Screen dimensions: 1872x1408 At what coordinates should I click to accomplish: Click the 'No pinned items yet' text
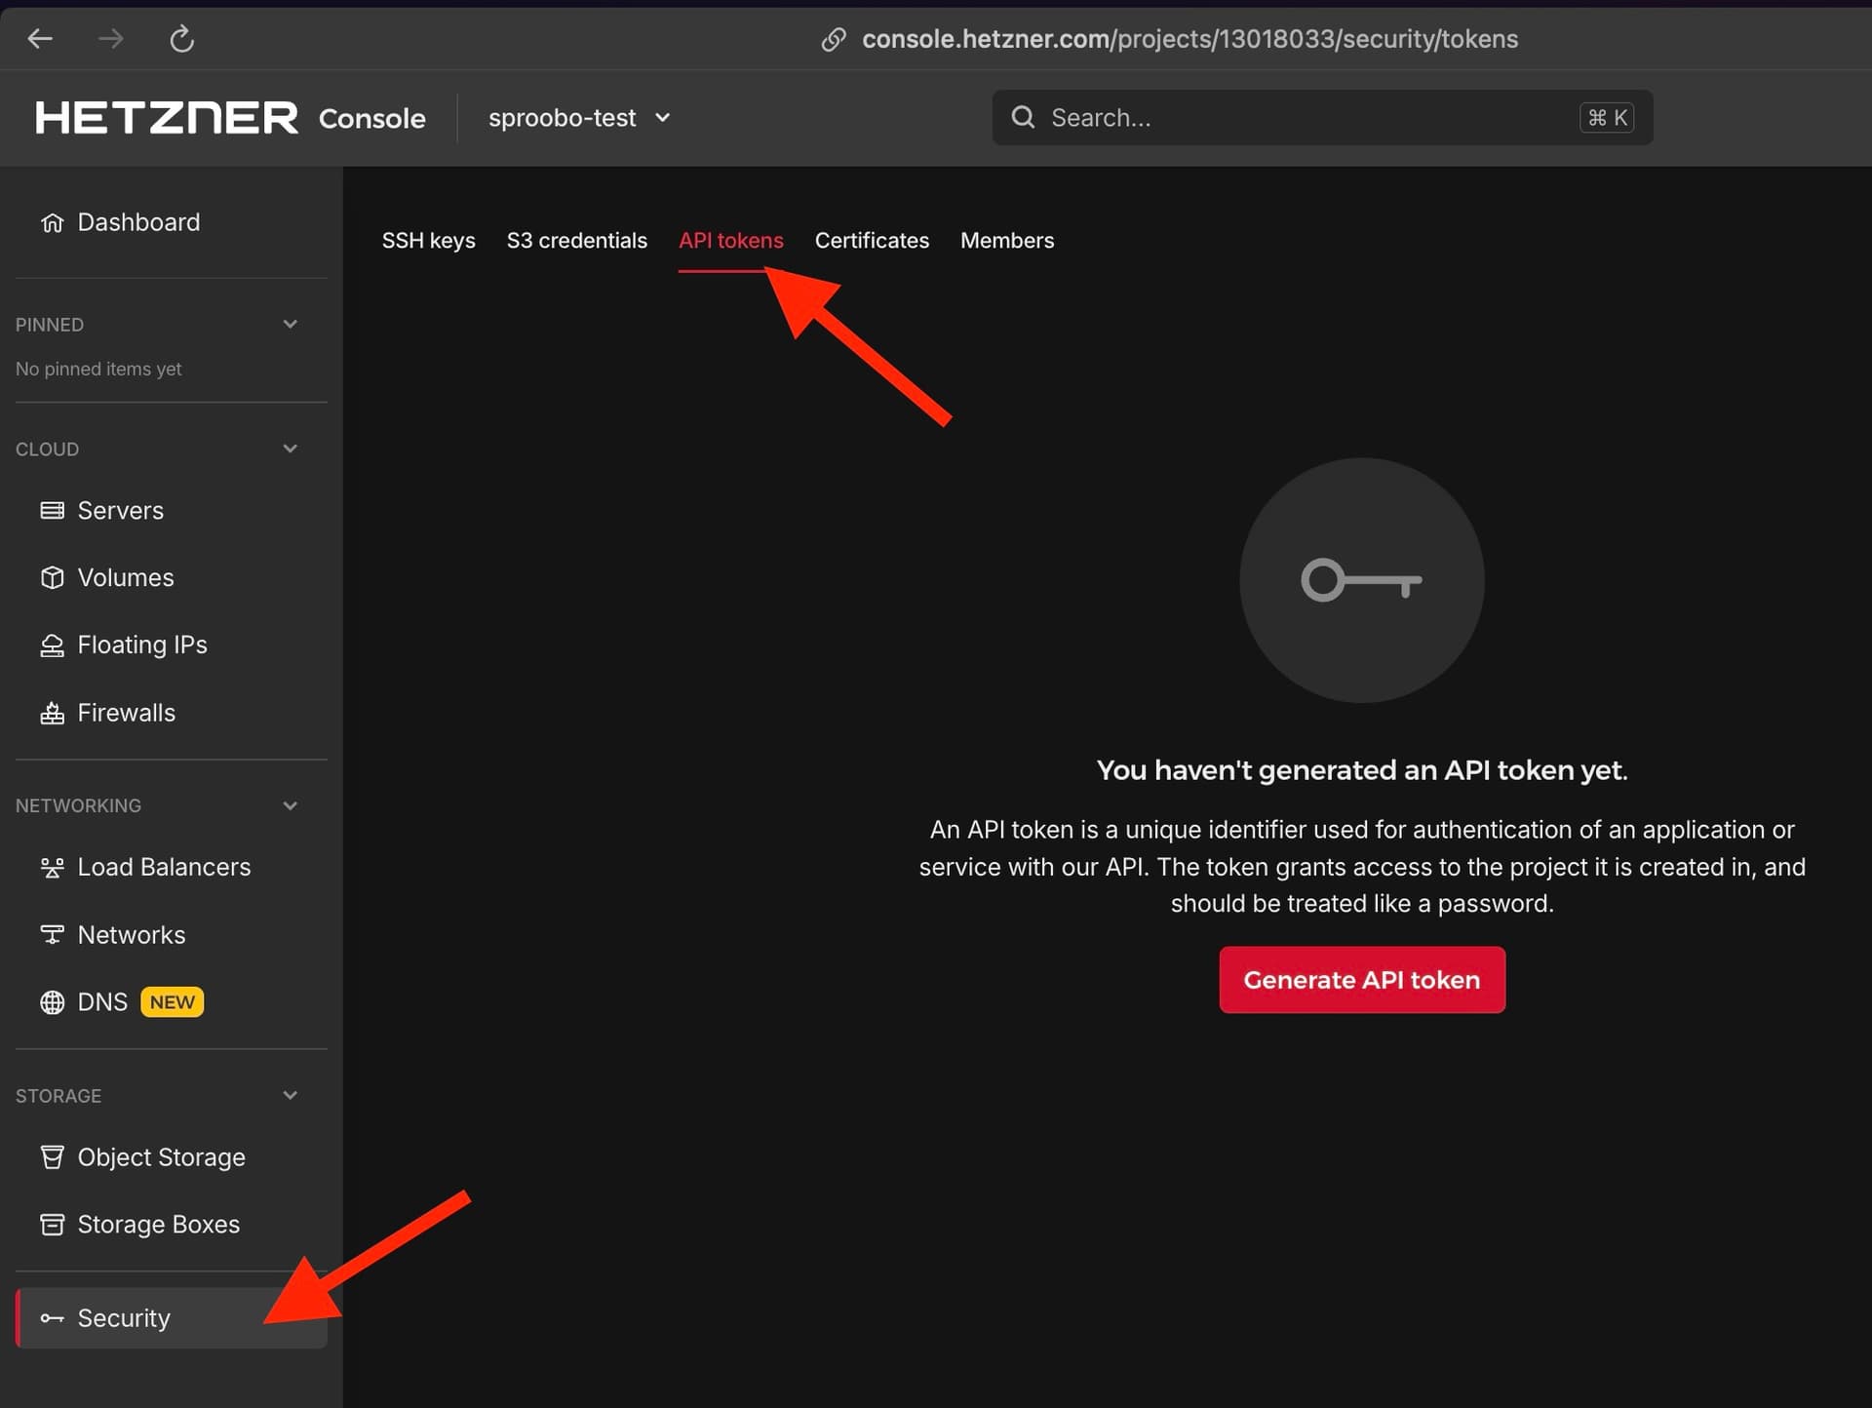(98, 369)
